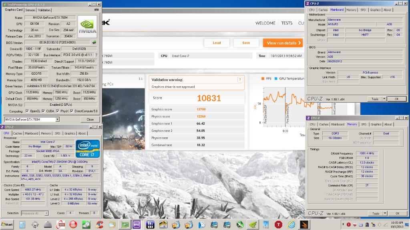Click the speaker volume tray icon
The width and height of the screenshot is (410, 230).
pos(380,224)
